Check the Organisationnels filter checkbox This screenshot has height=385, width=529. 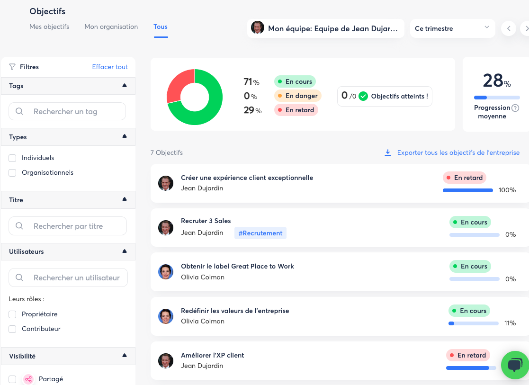(13, 173)
